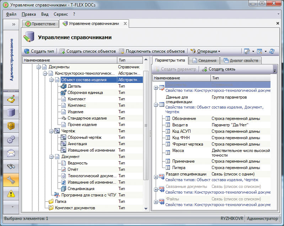
Task: Open the Правка menu
Action: (29, 14)
